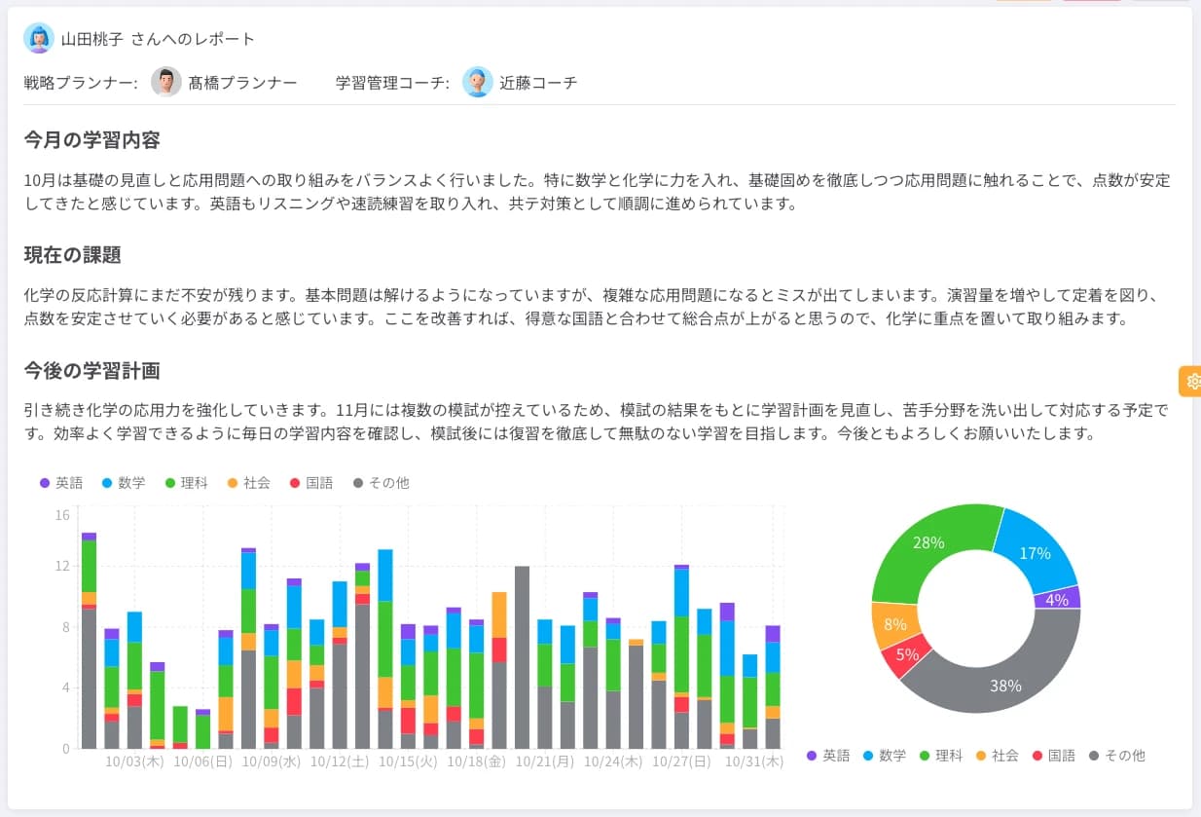Image resolution: width=1201 pixels, height=817 pixels.
Task: Toggle 英語 in the bar chart legend
Action: click(61, 483)
